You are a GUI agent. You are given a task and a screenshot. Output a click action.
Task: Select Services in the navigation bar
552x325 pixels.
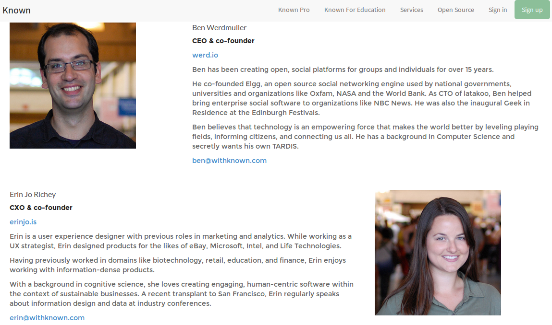411,10
